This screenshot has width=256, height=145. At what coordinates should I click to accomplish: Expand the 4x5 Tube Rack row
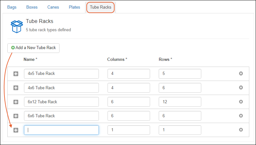point(16,74)
